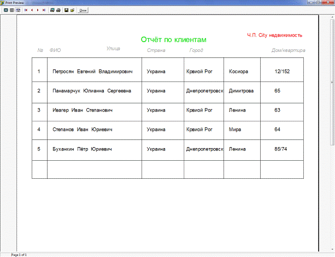
Task: Click the 'Ч.П. City недвижимость' header text
Action: click(274, 35)
